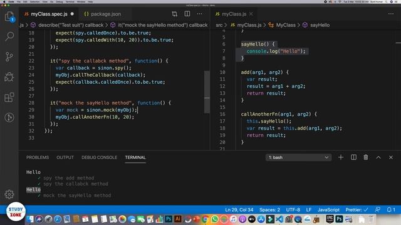This screenshot has height=225, width=401.
Task: Open the src breadcrumb in the right editor
Action: coord(219,25)
